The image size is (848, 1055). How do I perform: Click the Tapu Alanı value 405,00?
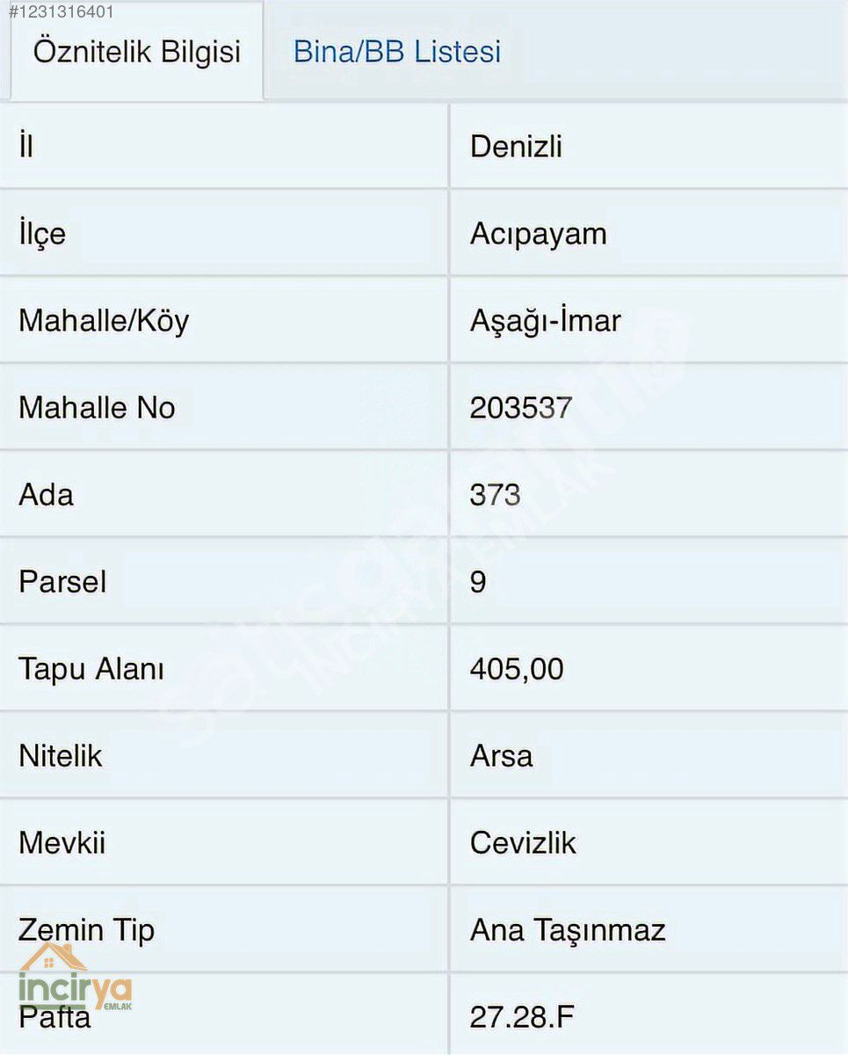[517, 669]
